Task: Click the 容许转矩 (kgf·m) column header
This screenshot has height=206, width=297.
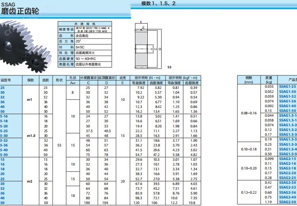Action: 183,78
